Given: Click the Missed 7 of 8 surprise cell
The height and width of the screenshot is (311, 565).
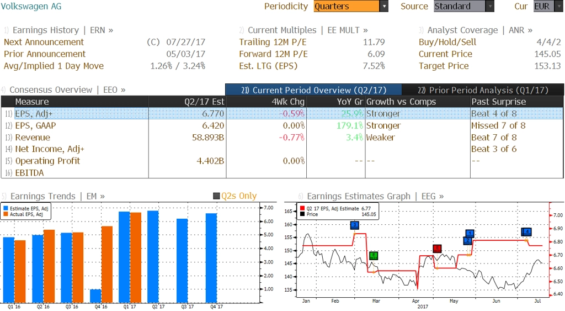Looking at the screenshot, I should [x=498, y=125].
